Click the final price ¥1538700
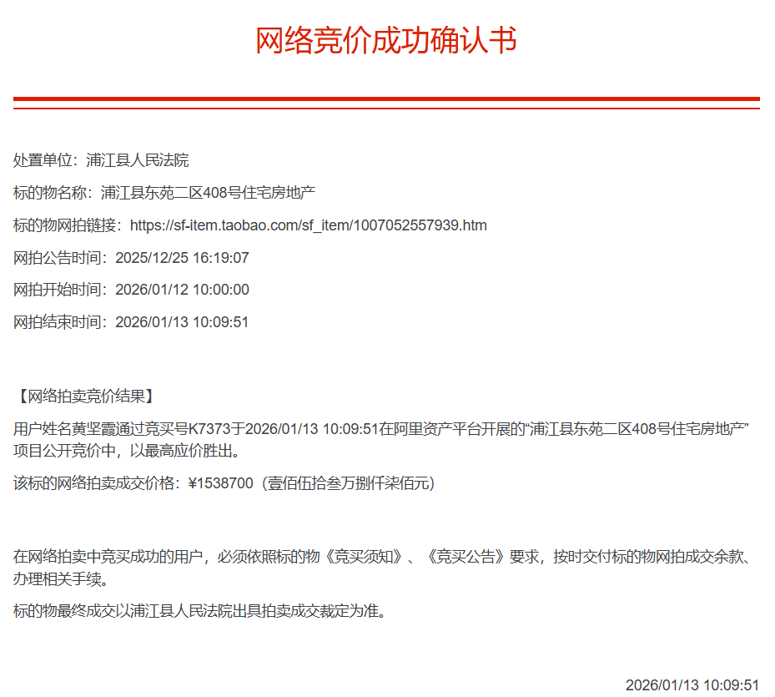Viewport: 775px width, 697px height. [x=221, y=483]
